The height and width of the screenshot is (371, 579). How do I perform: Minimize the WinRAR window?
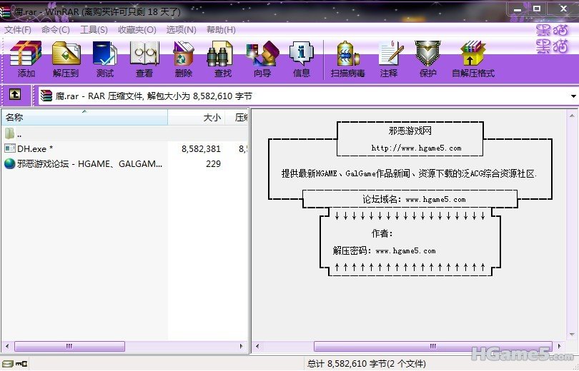pos(518,9)
